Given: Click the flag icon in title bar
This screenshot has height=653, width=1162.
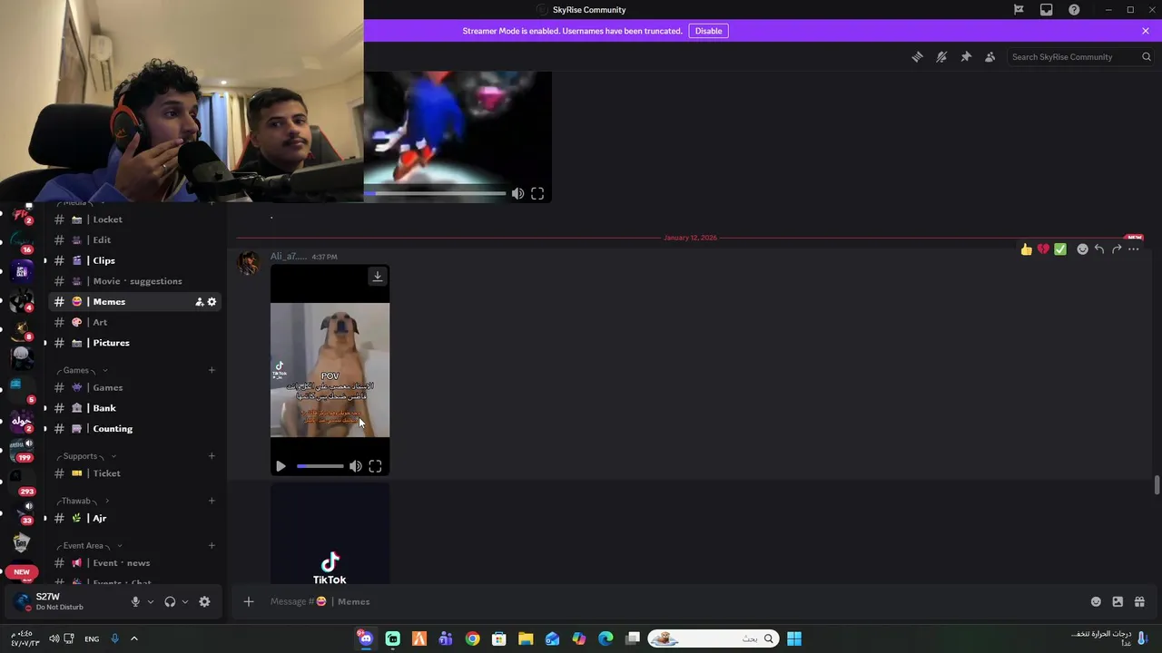Looking at the screenshot, I should pos(1019,10).
